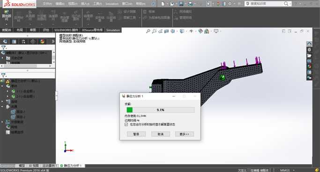Screen dimensions: 320x172
Task: Click the Rebuild traffic light icon
Action: coord(218,4)
